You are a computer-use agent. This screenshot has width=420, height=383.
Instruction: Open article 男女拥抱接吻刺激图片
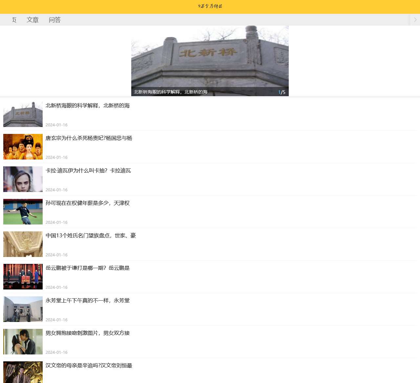(x=88, y=333)
